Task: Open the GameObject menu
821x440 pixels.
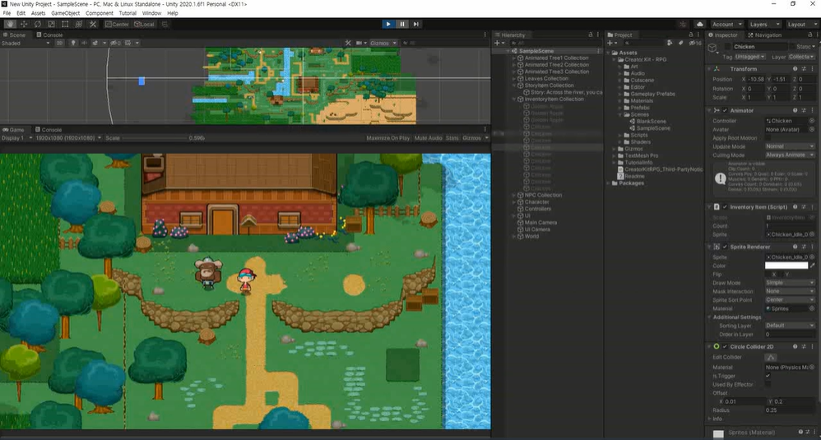Action: point(66,13)
